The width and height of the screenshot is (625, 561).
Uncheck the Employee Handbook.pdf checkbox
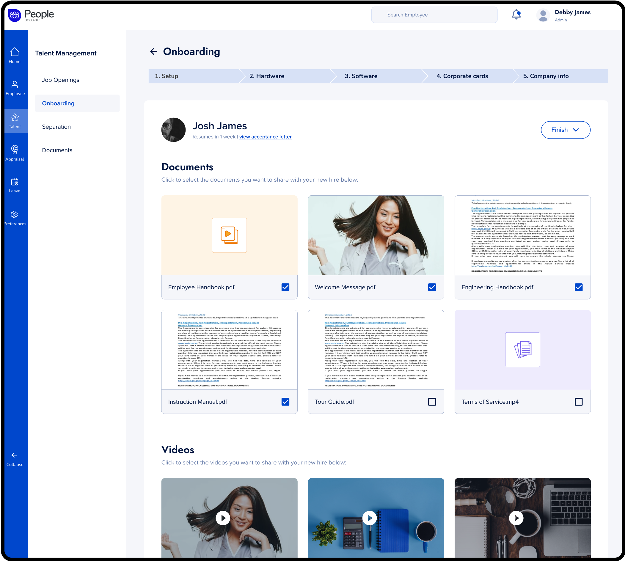pos(285,287)
